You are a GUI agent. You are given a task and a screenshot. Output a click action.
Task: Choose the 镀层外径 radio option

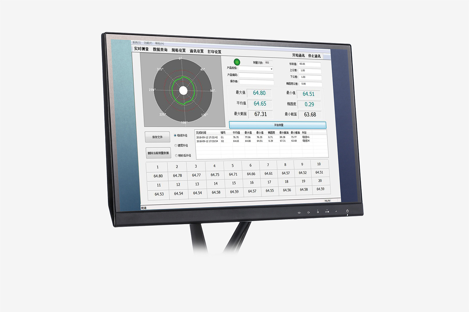[176, 145]
